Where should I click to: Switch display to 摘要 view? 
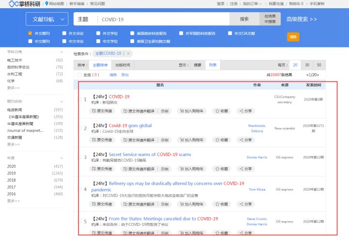point(198,65)
